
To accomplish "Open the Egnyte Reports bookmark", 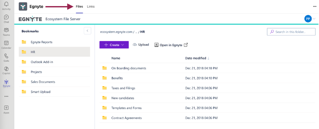I will coord(54,42).
